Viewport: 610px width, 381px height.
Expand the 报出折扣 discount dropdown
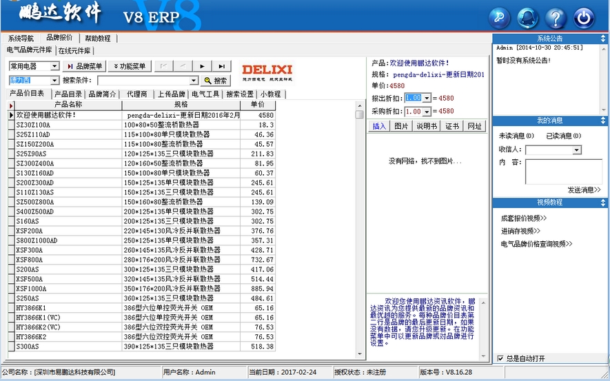[x=427, y=98]
